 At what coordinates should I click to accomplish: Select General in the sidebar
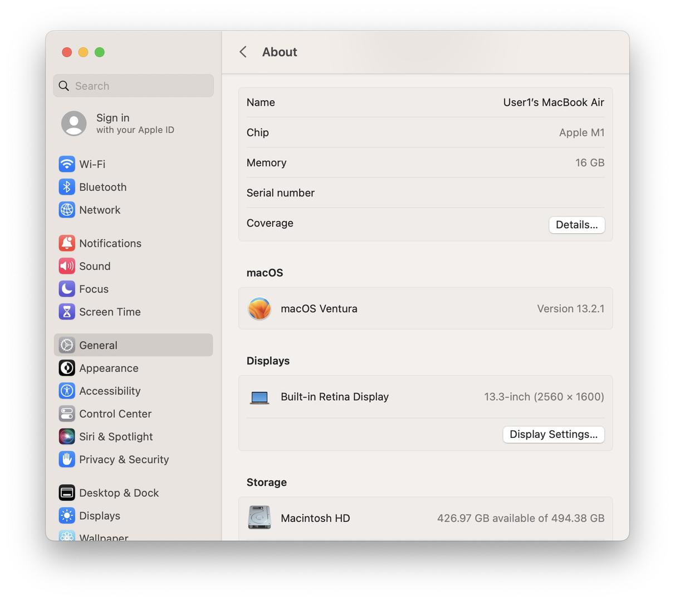point(133,345)
